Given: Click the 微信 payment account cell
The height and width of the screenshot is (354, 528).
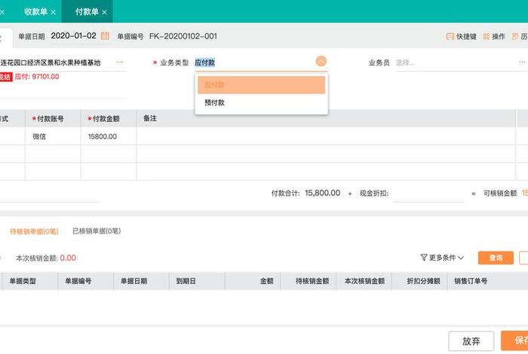Looking at the screenshot, I should point(55,136).
